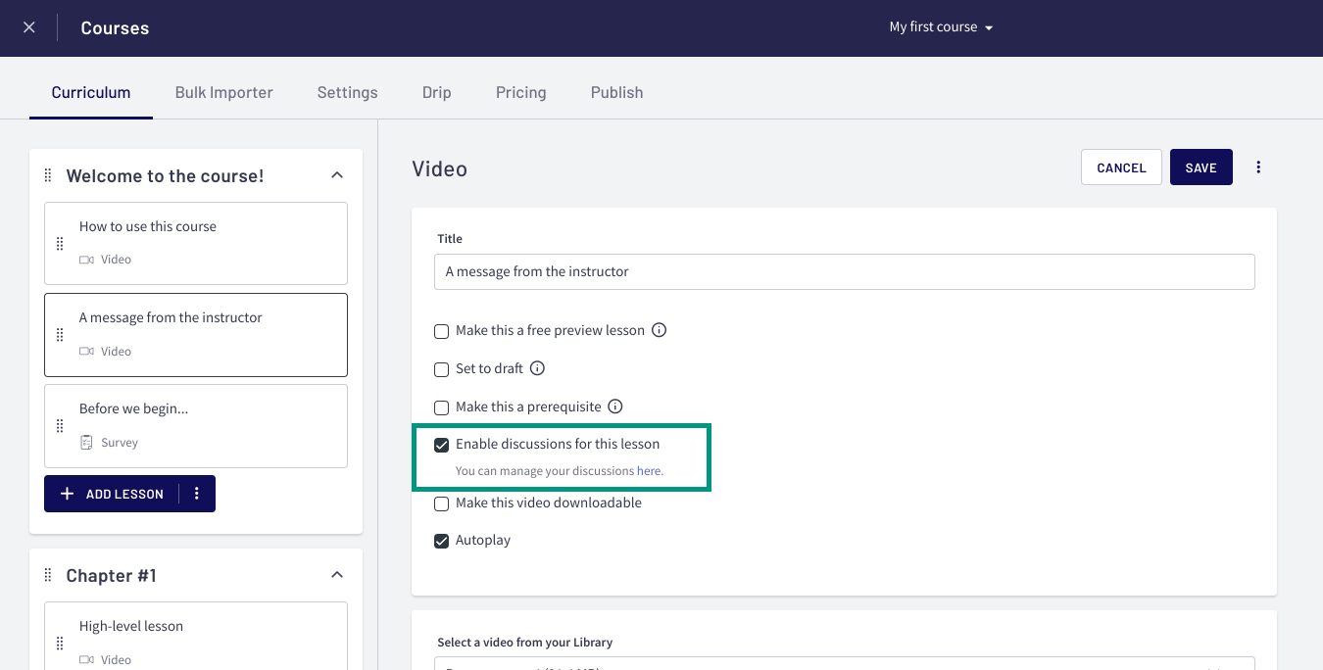Click the info icon beside free preview lesson
1323x670 pixels.
[660, 330]
